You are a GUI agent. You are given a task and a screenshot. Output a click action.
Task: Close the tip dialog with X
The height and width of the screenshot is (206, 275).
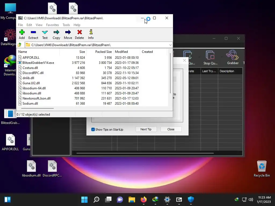pyautogui.click(x=184, y=60)
